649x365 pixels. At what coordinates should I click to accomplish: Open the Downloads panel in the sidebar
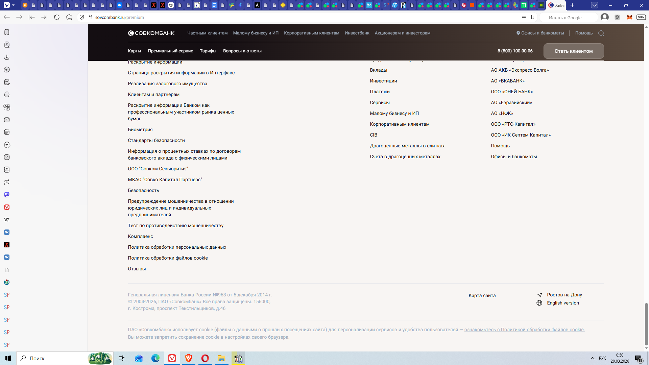tap(7, 57)
